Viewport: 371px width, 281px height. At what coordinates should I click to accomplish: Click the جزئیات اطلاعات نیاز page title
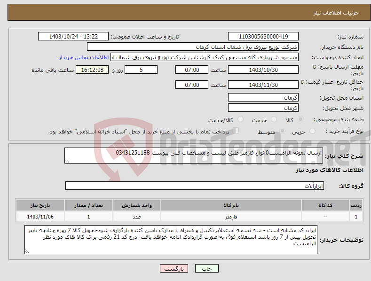click(336, 13)
